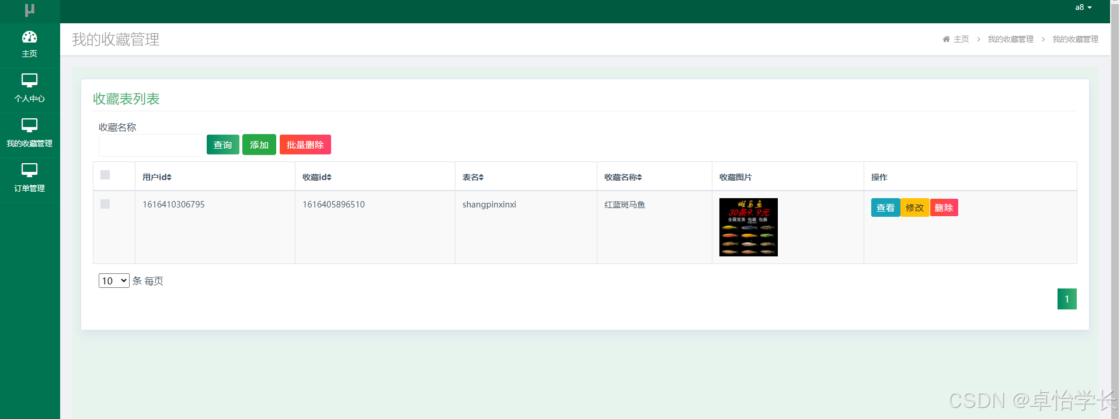Click the red 批量删除 button
Viewport: 1120px width, 419px height.
pyautogui.click(x=305, y=145)
